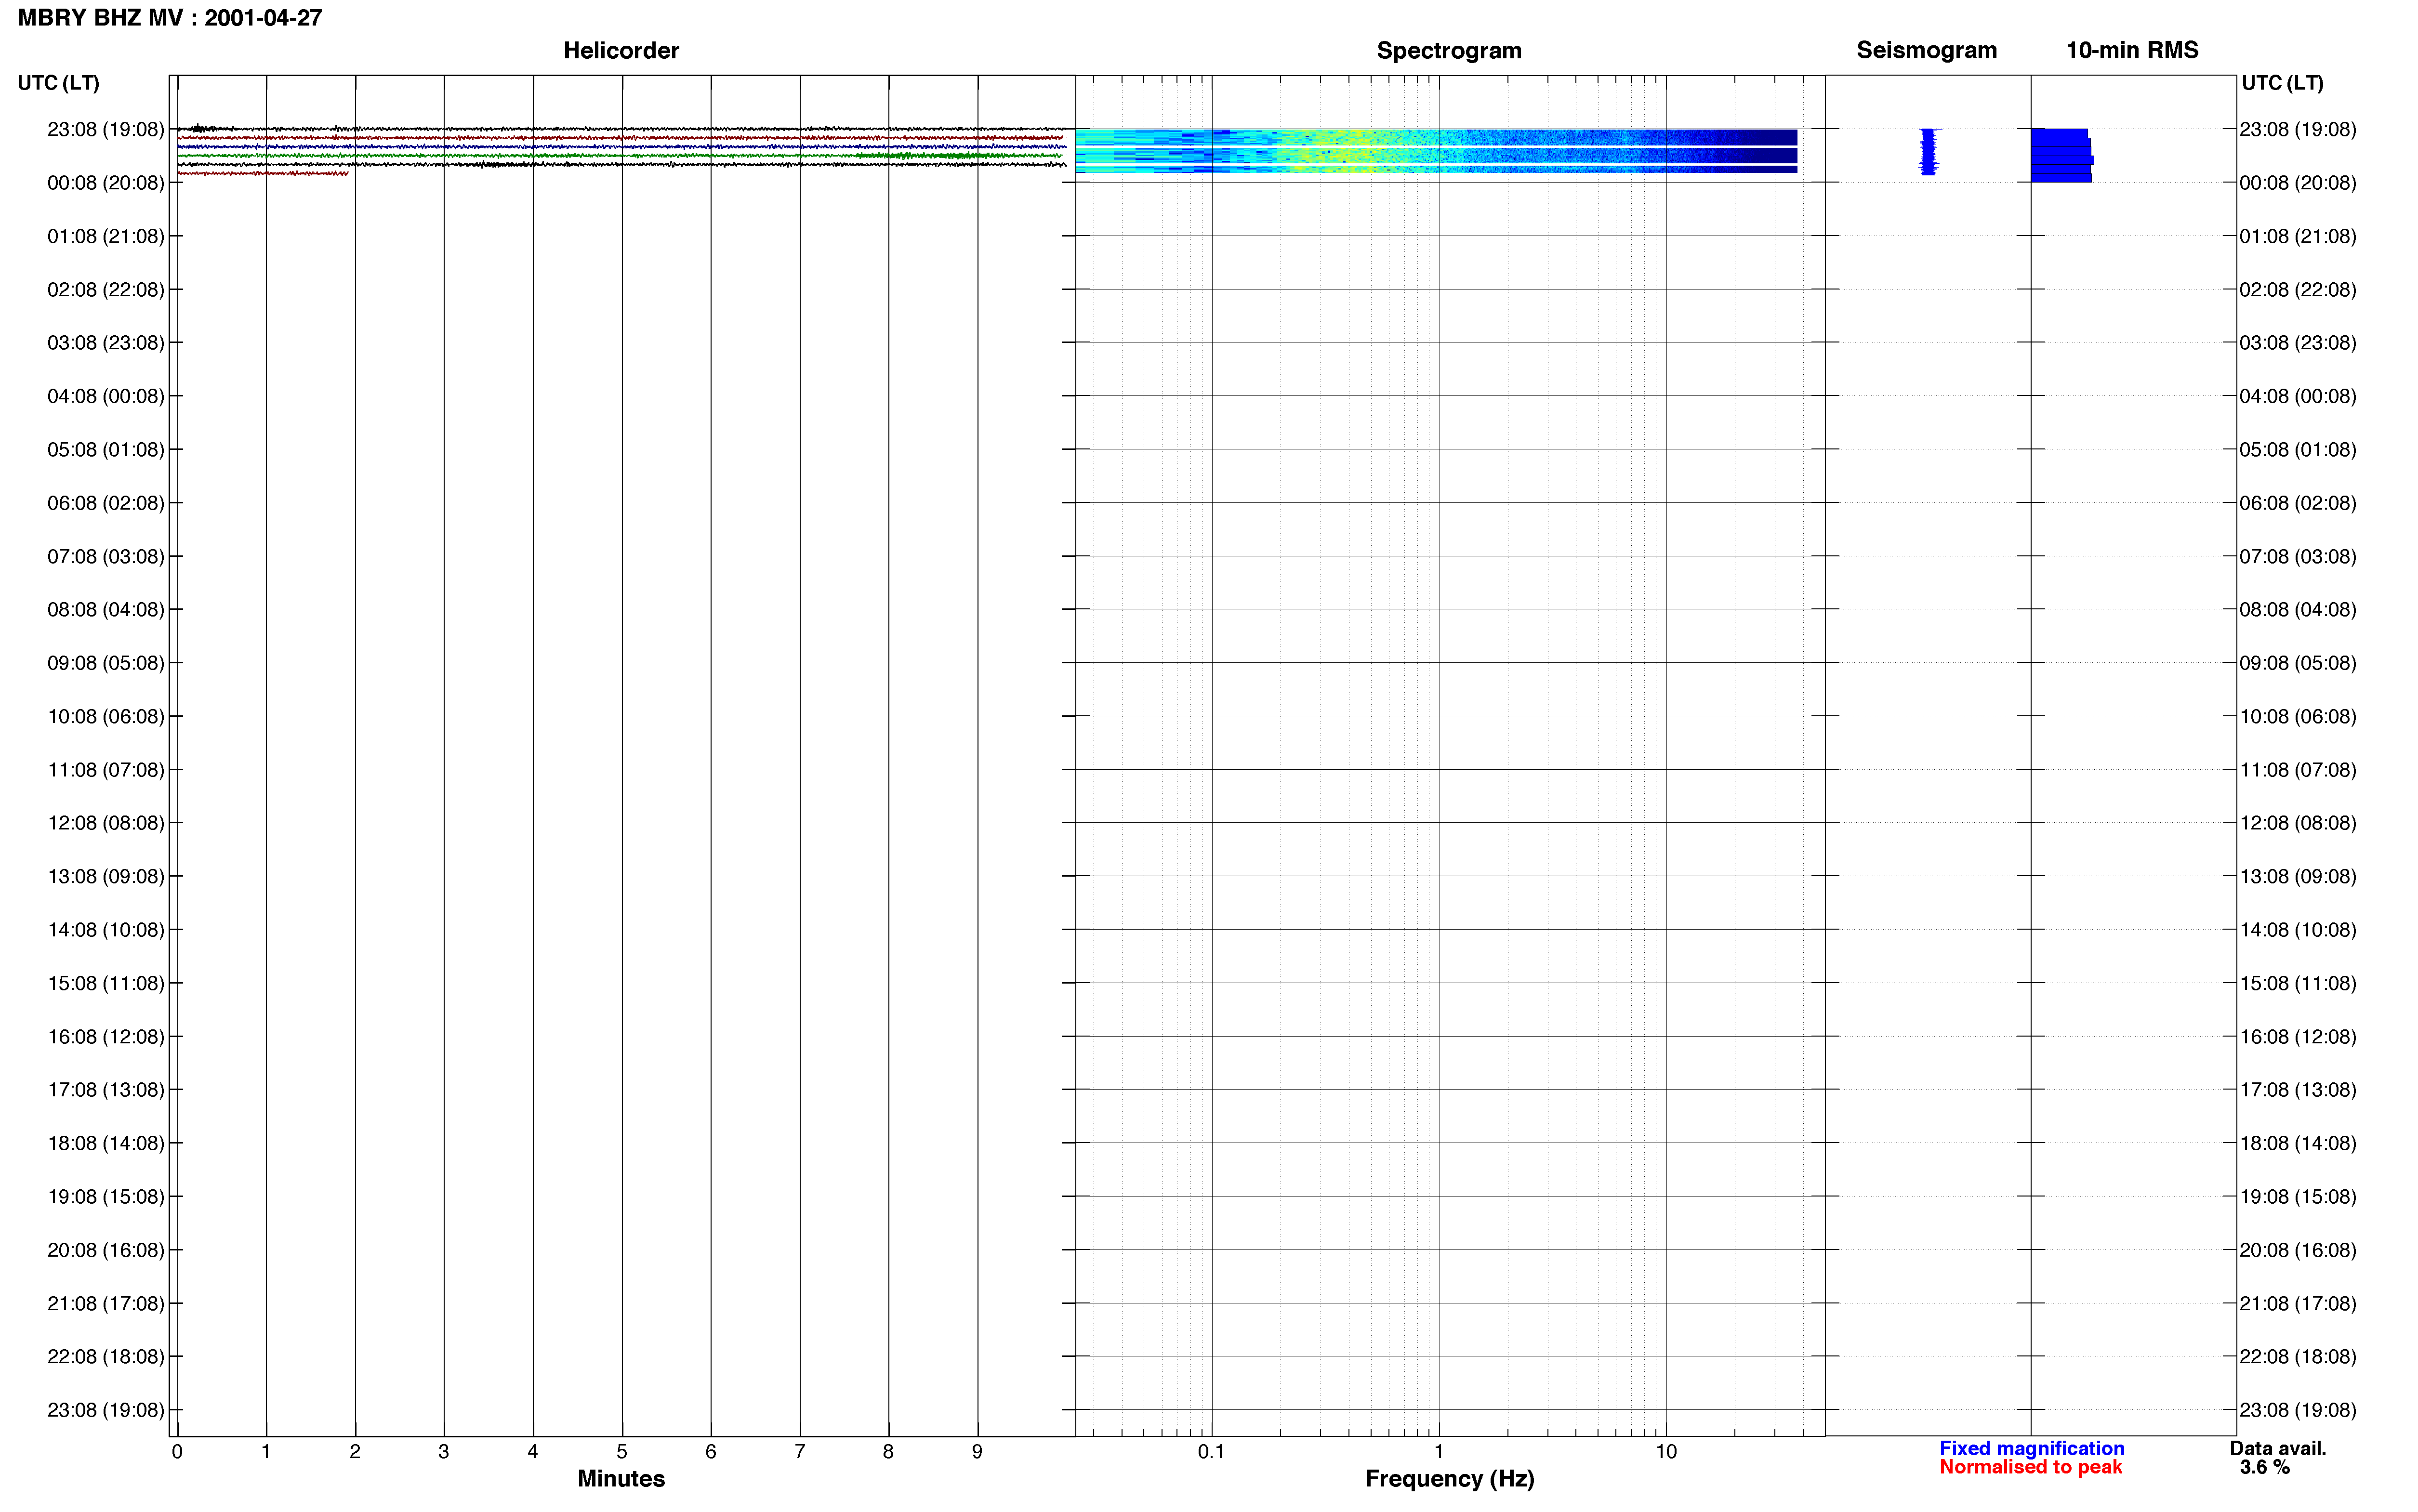Click 04:08 (00:08) label beside the Helicorder

106,396
